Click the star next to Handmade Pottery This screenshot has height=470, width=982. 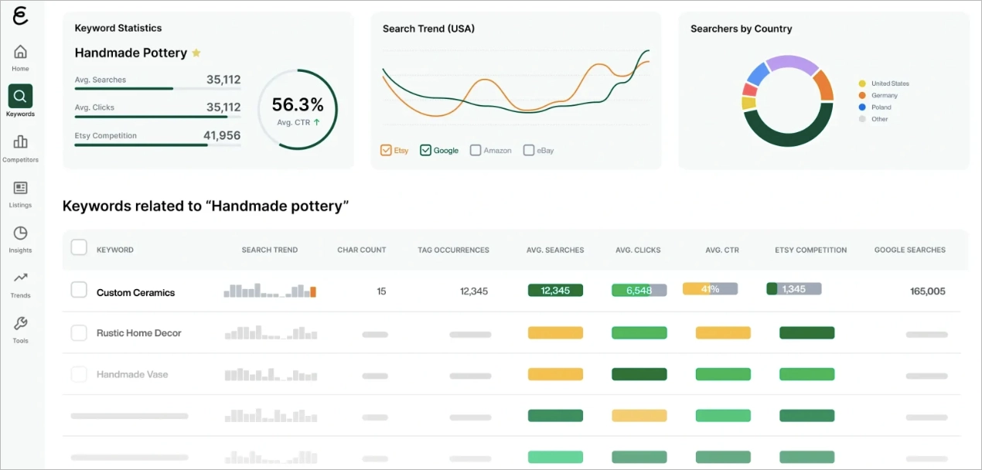(196, 53)
